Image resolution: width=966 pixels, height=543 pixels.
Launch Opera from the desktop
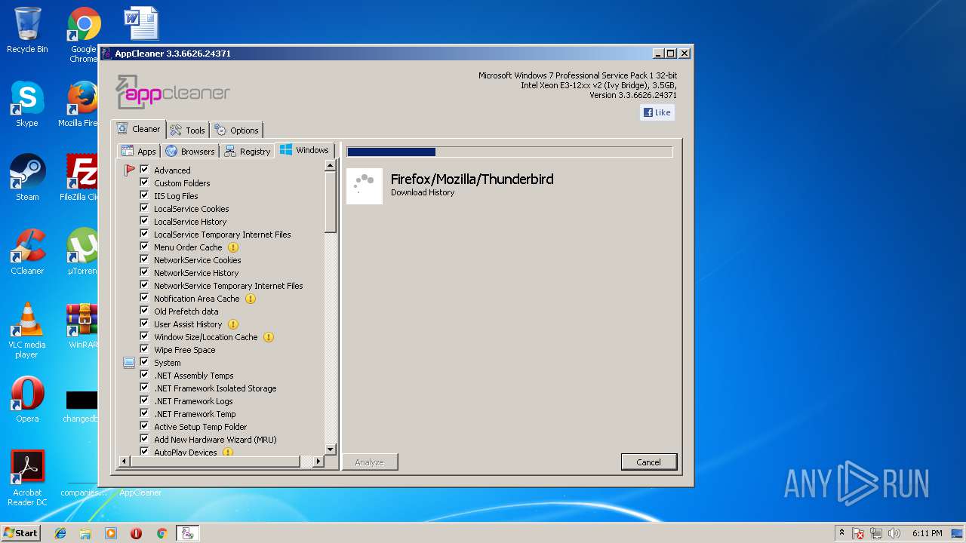(x=27, y=400)
